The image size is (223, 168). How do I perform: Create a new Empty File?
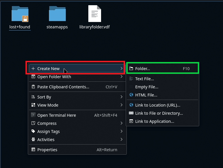tap(162, 87)
